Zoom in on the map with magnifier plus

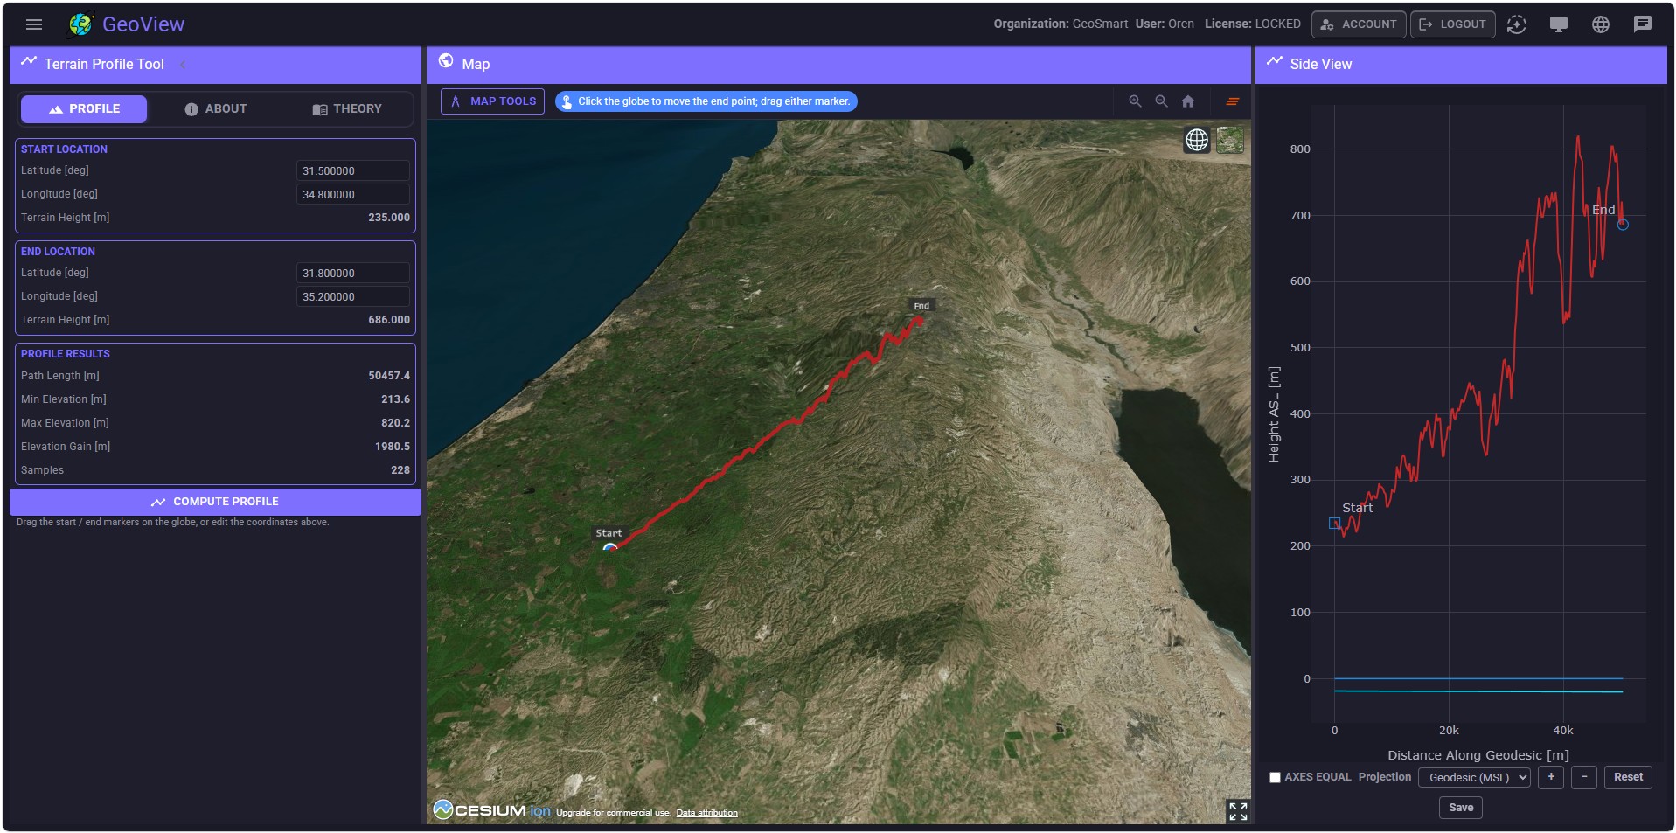[1135, 101]
